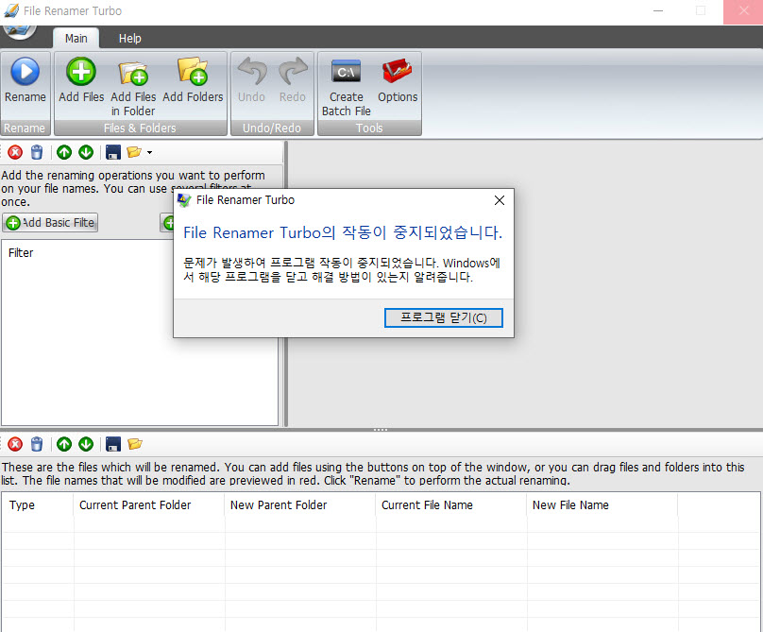Select the Main ribbon tab
Image resolution: width=763 pixels, height=632 pixels.
[x=76, y=39]
